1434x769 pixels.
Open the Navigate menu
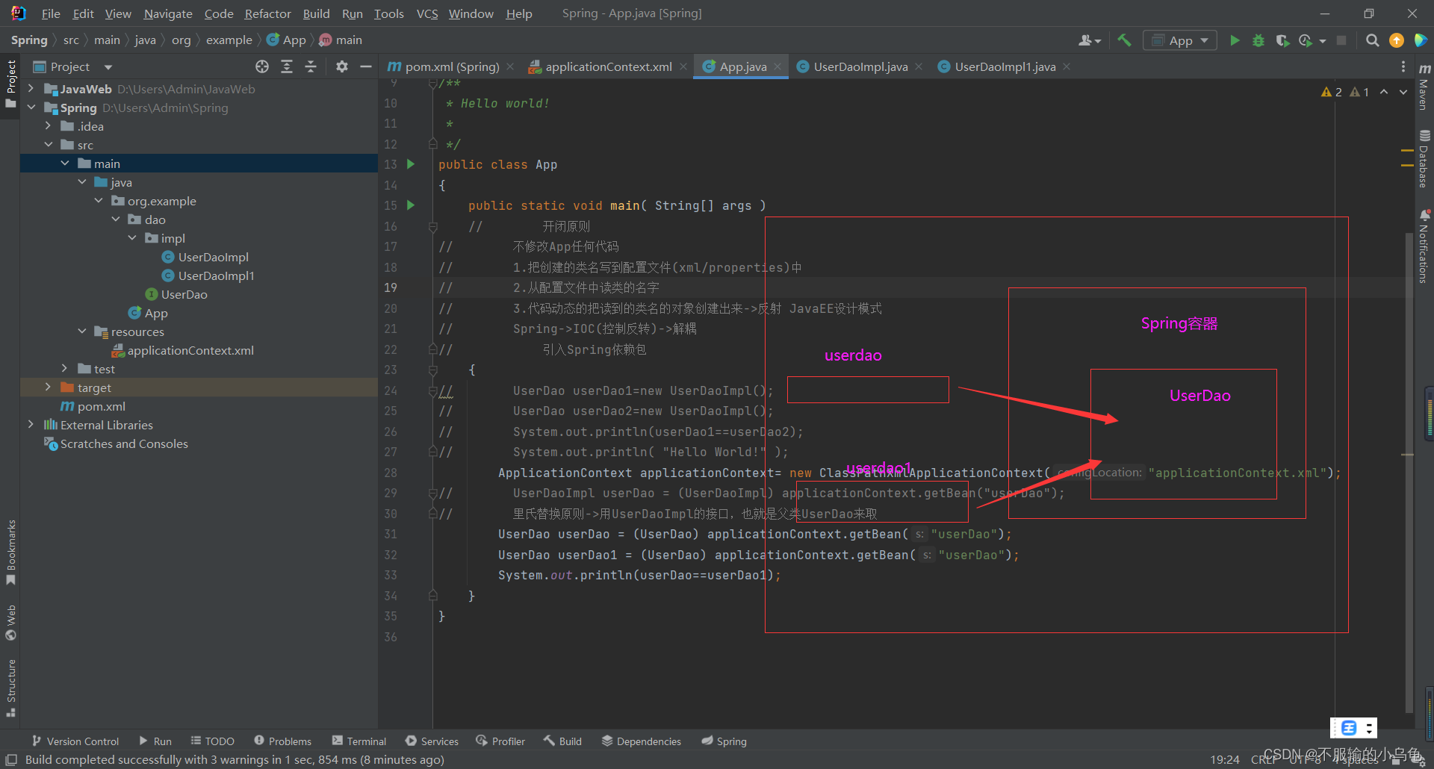pyautogui.click(x=168, y=13)
